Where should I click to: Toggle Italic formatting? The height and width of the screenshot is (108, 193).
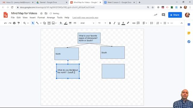click(114, 23)
